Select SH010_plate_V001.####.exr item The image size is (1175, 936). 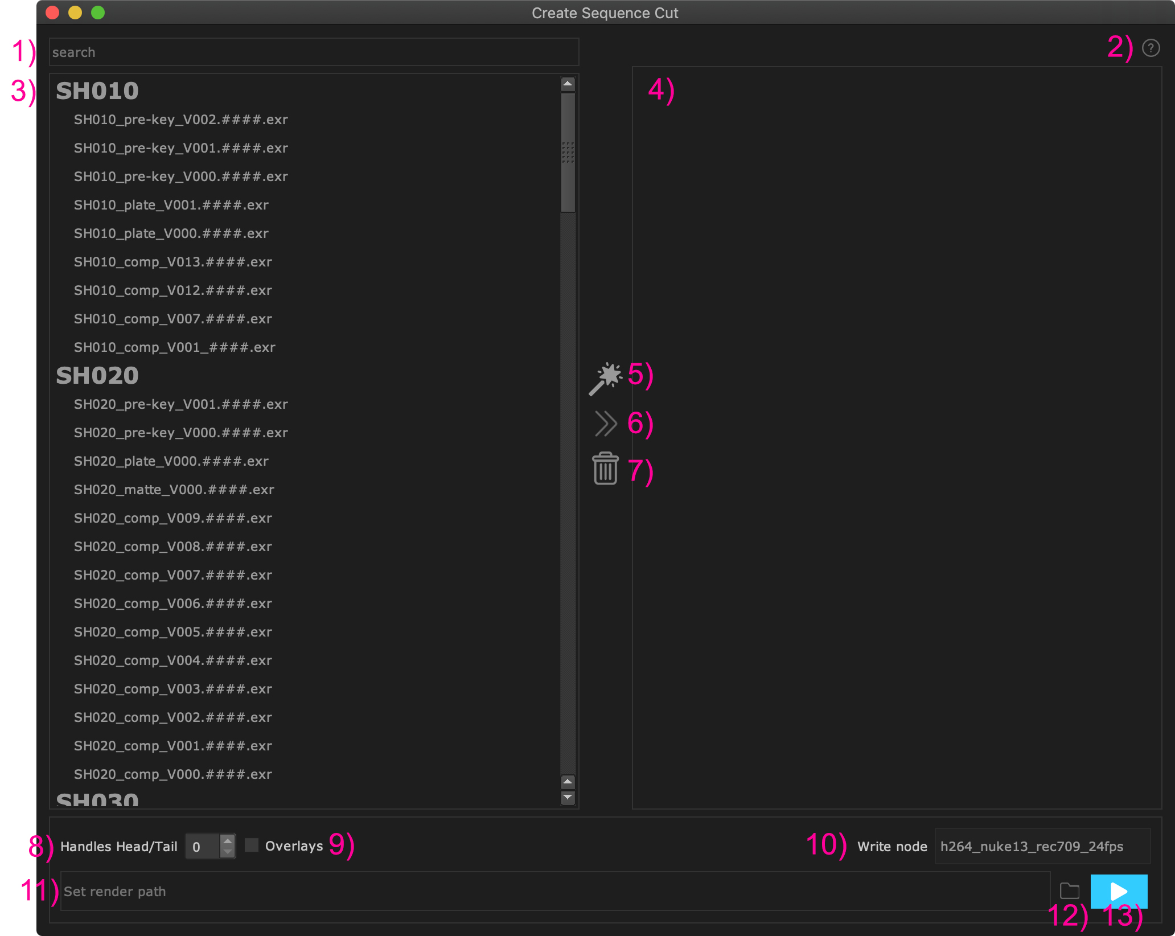(171, 205)
